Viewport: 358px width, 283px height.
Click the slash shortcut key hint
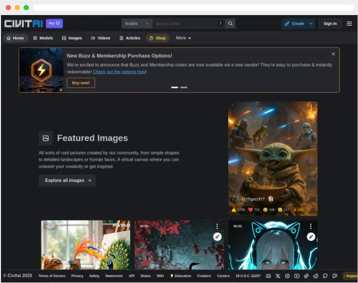pos(220,23)
